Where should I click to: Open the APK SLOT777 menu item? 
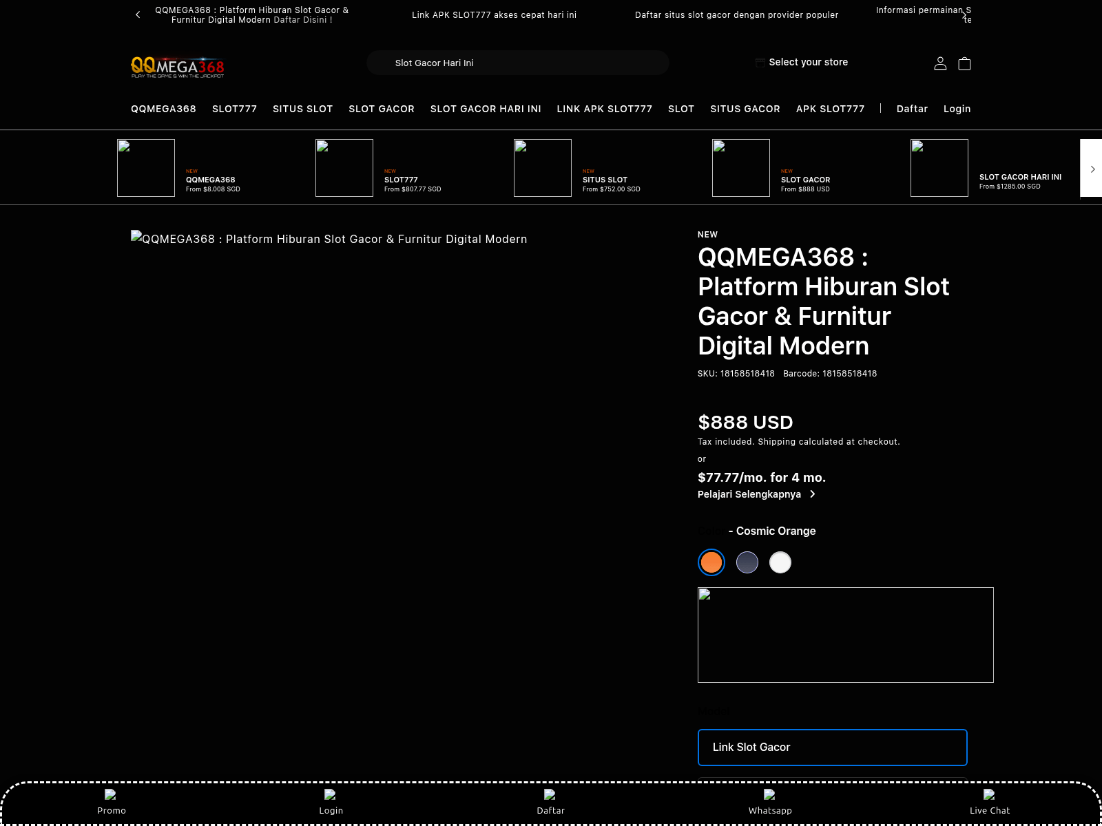click(x=830, y=109)
